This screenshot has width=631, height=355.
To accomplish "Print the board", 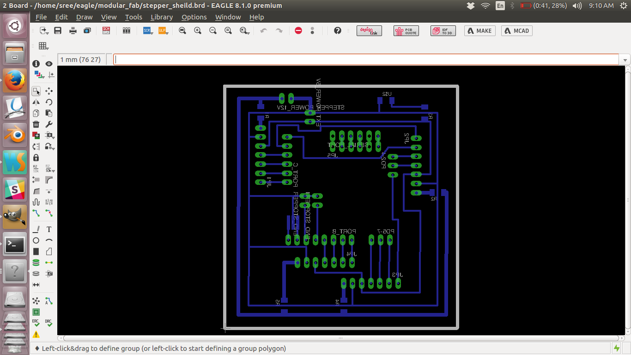I will [73, 31].
